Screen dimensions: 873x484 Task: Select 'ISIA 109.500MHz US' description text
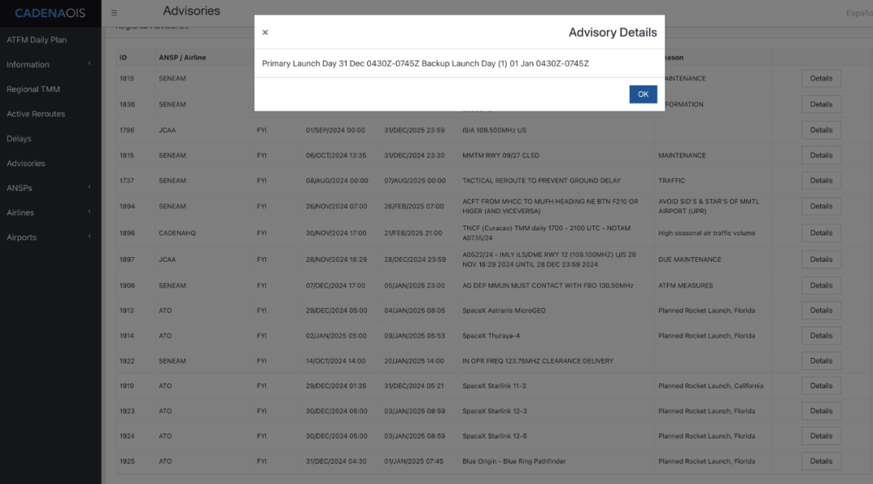click(x=494, y=130)
